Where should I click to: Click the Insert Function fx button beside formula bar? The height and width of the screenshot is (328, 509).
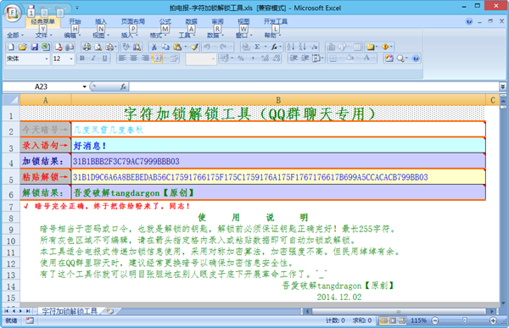(x=123, y=86)
